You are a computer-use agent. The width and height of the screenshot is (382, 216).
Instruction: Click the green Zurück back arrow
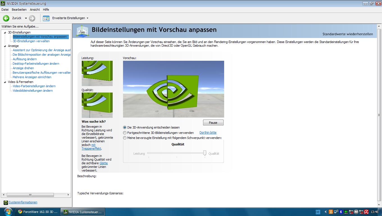point(6,18)
